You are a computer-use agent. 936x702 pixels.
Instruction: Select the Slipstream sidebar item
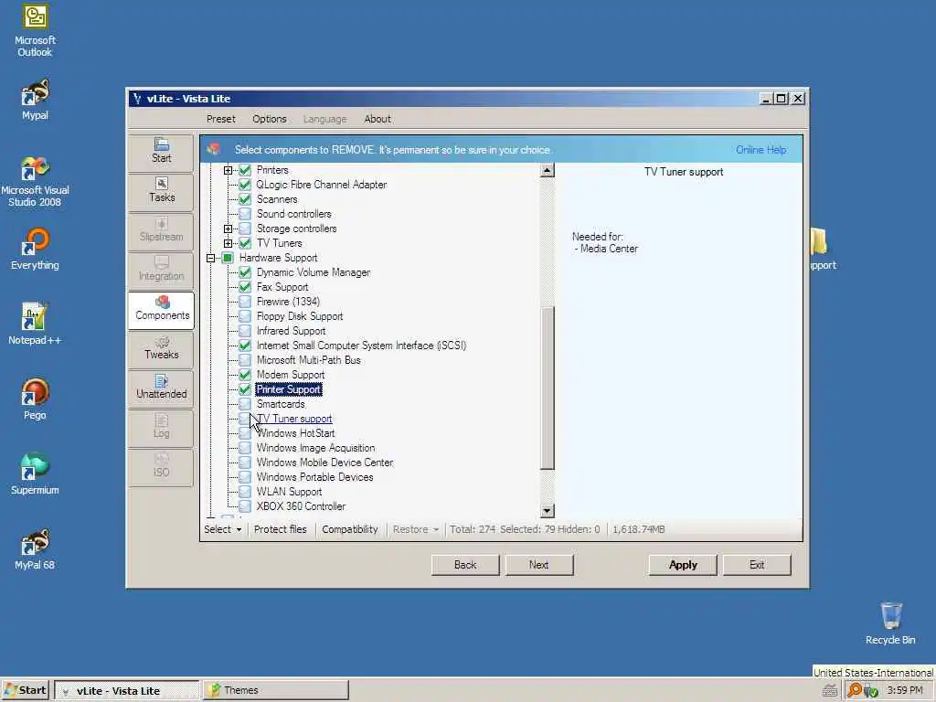point(161,230)
